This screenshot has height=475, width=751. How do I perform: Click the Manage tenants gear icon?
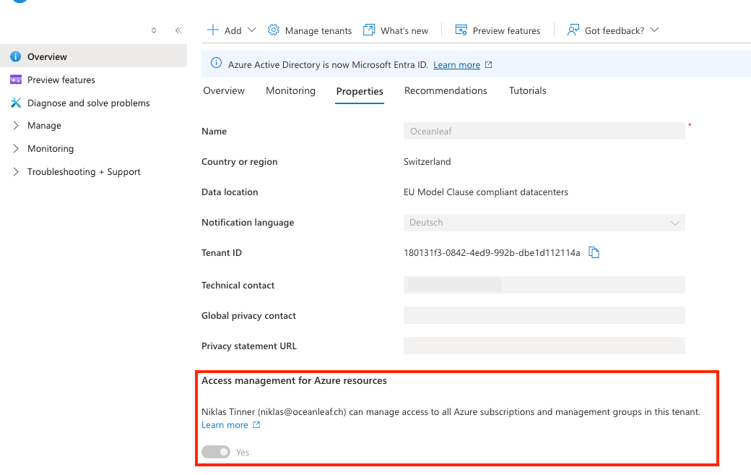click(273, 30)
